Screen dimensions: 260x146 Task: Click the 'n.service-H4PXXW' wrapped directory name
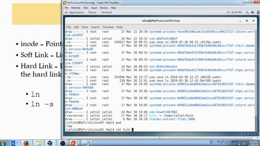[x=79, y=88]
